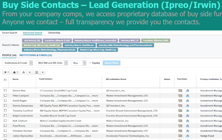Open Timothy Caulfield's contact card icon
222x140 pixels.
pos(180,111)
